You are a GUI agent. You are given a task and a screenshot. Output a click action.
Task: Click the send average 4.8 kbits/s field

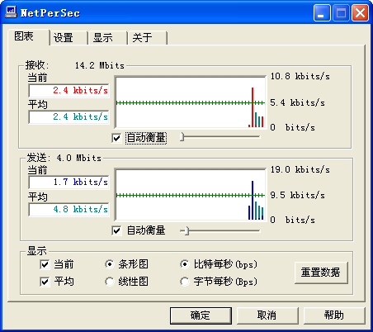click(x=68, y=210)
